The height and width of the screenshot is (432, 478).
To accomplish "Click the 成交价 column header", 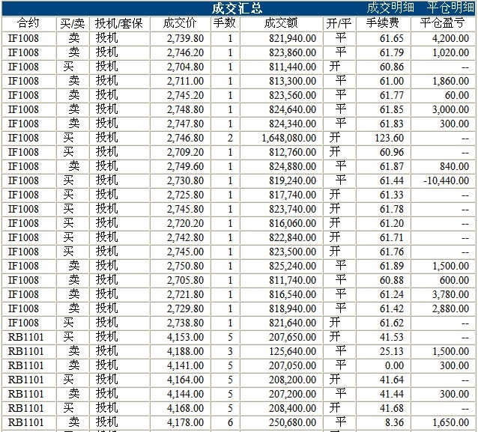I will pos(180,23).
